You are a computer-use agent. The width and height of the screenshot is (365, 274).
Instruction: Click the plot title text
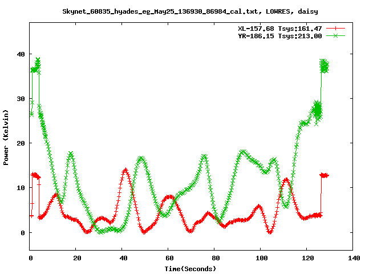point(190,11)
